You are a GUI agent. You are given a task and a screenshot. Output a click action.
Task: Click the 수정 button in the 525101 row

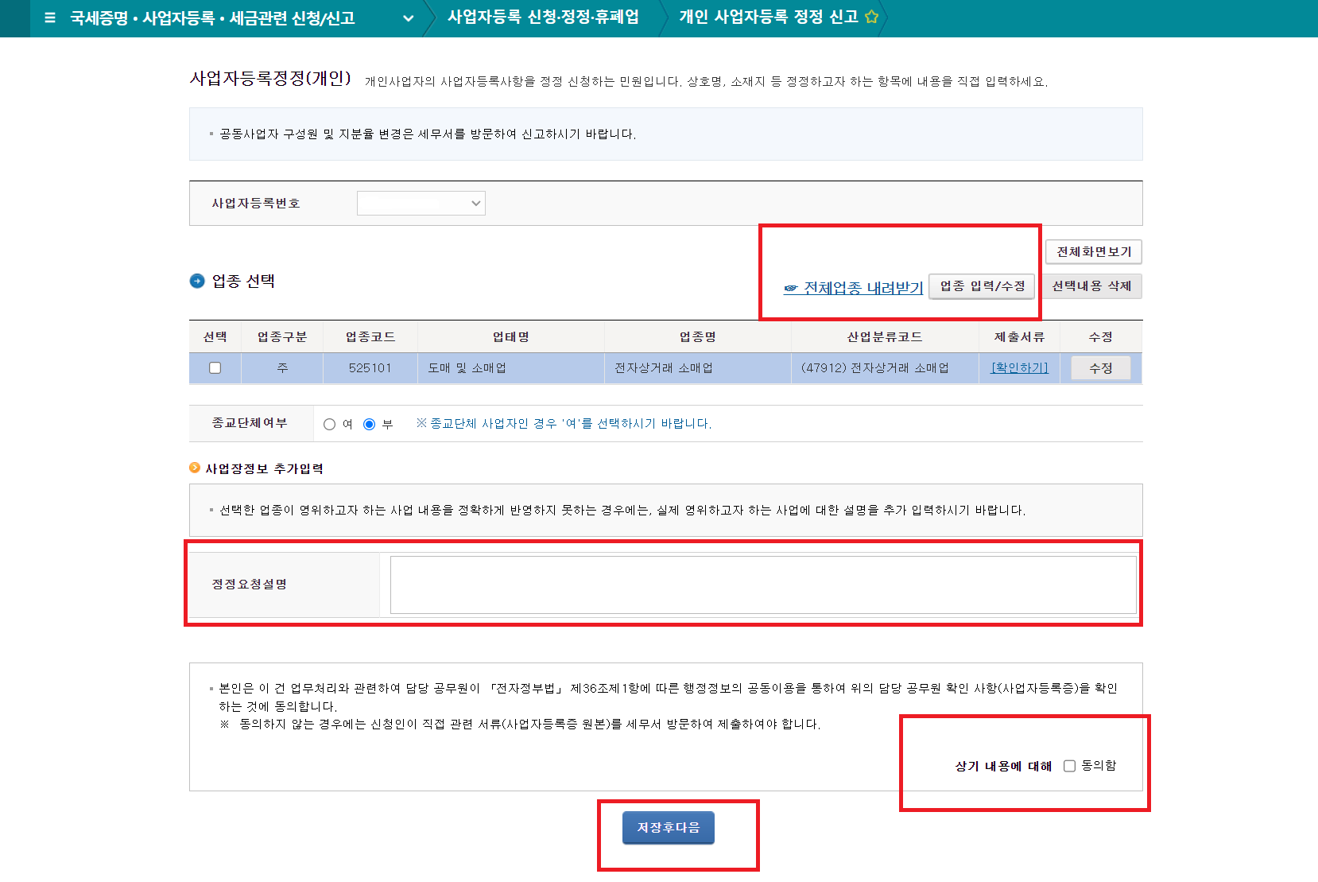(1100, 368)
